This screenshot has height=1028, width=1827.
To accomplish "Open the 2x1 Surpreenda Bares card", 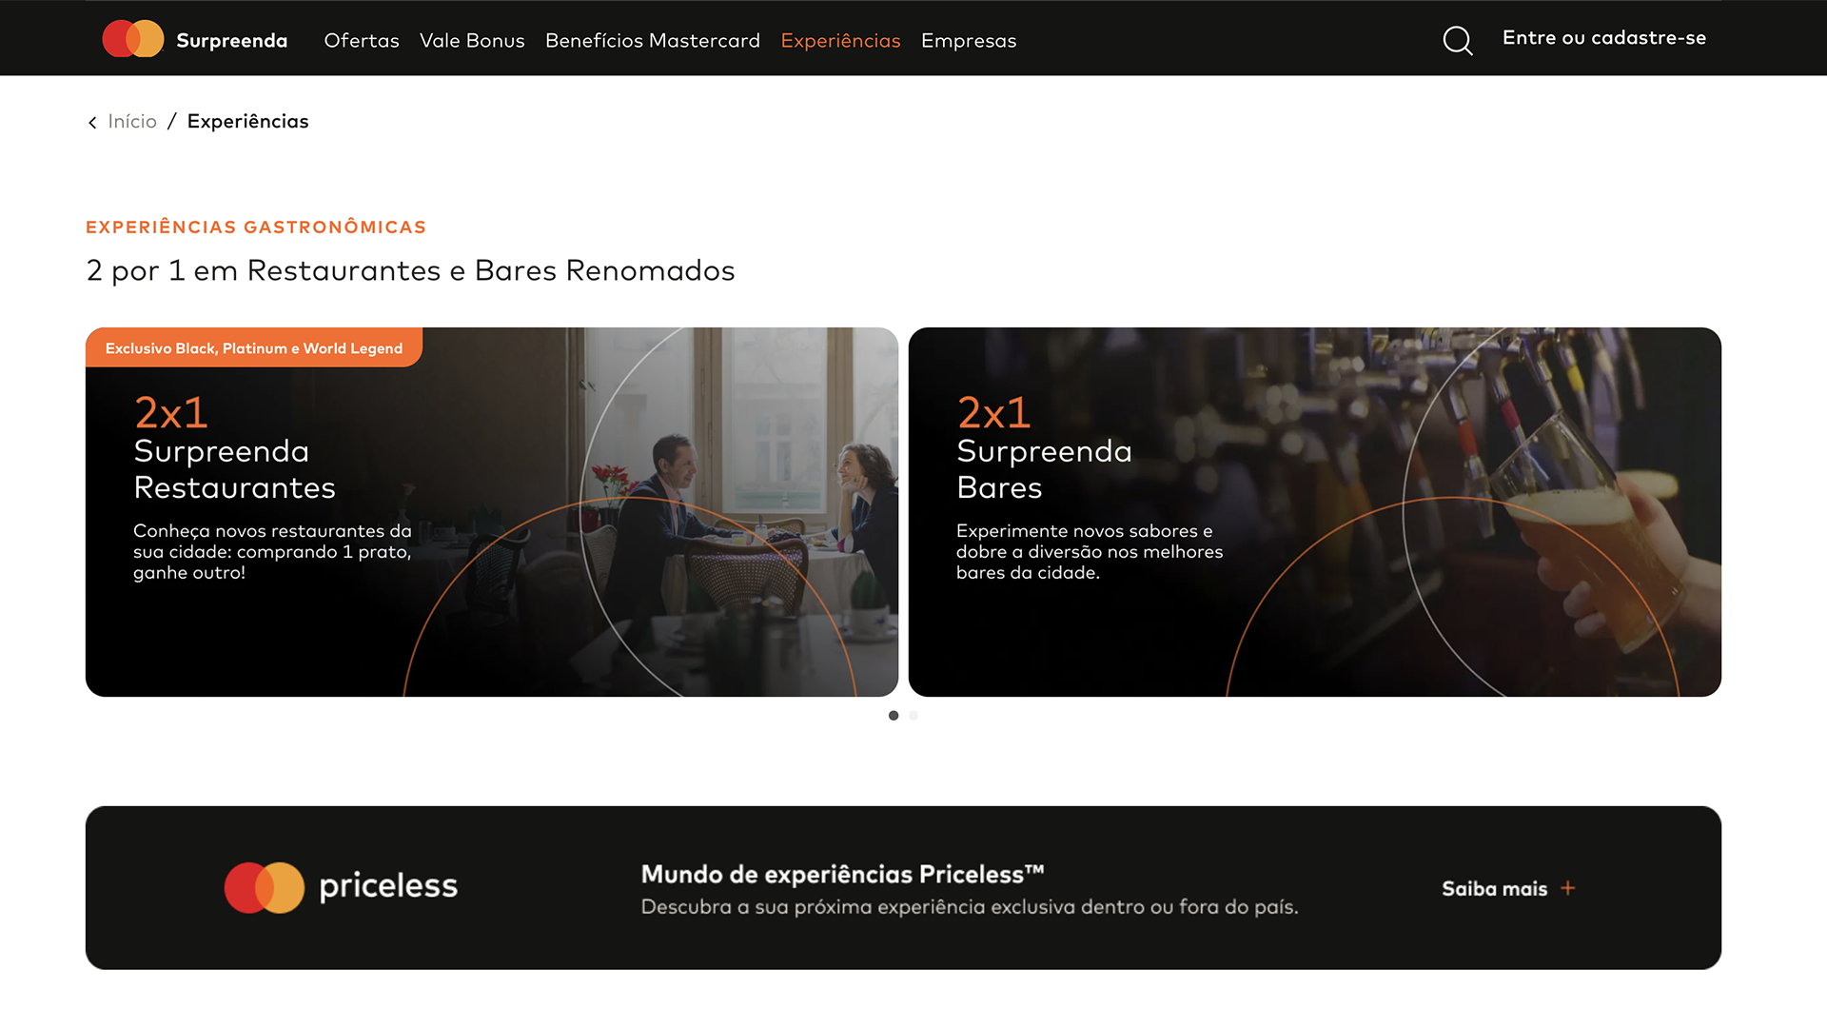I will (x=1315, y=512).
